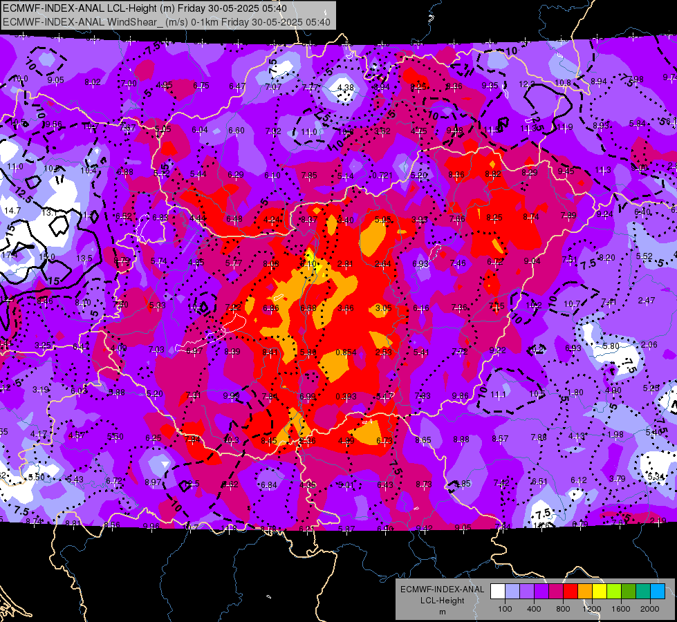
Task: Click the grid value 7.22
Action: click(233, 308)
